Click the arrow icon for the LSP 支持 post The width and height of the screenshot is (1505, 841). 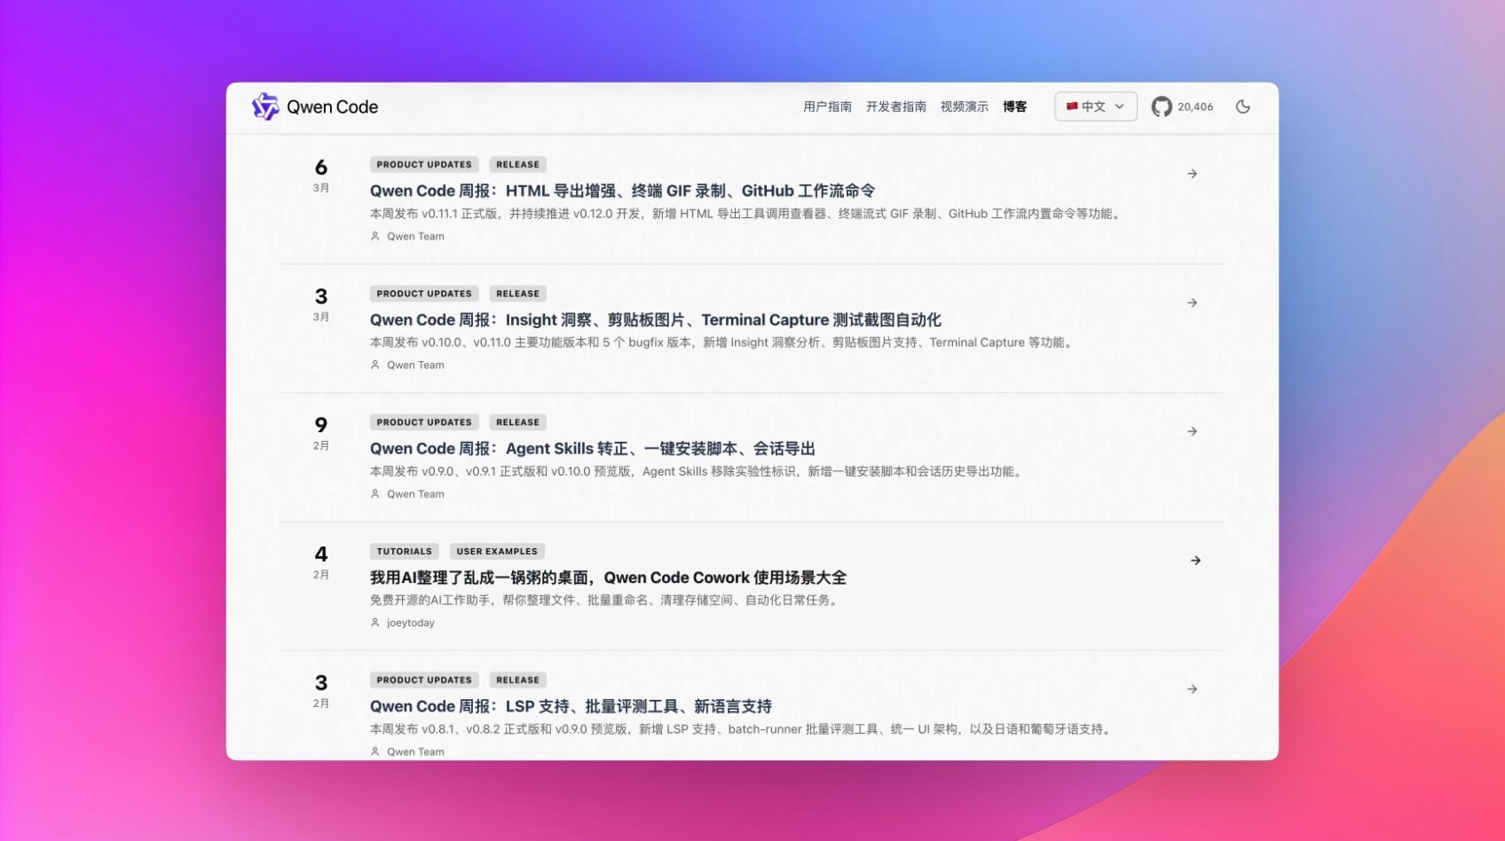pos(1193,689)
